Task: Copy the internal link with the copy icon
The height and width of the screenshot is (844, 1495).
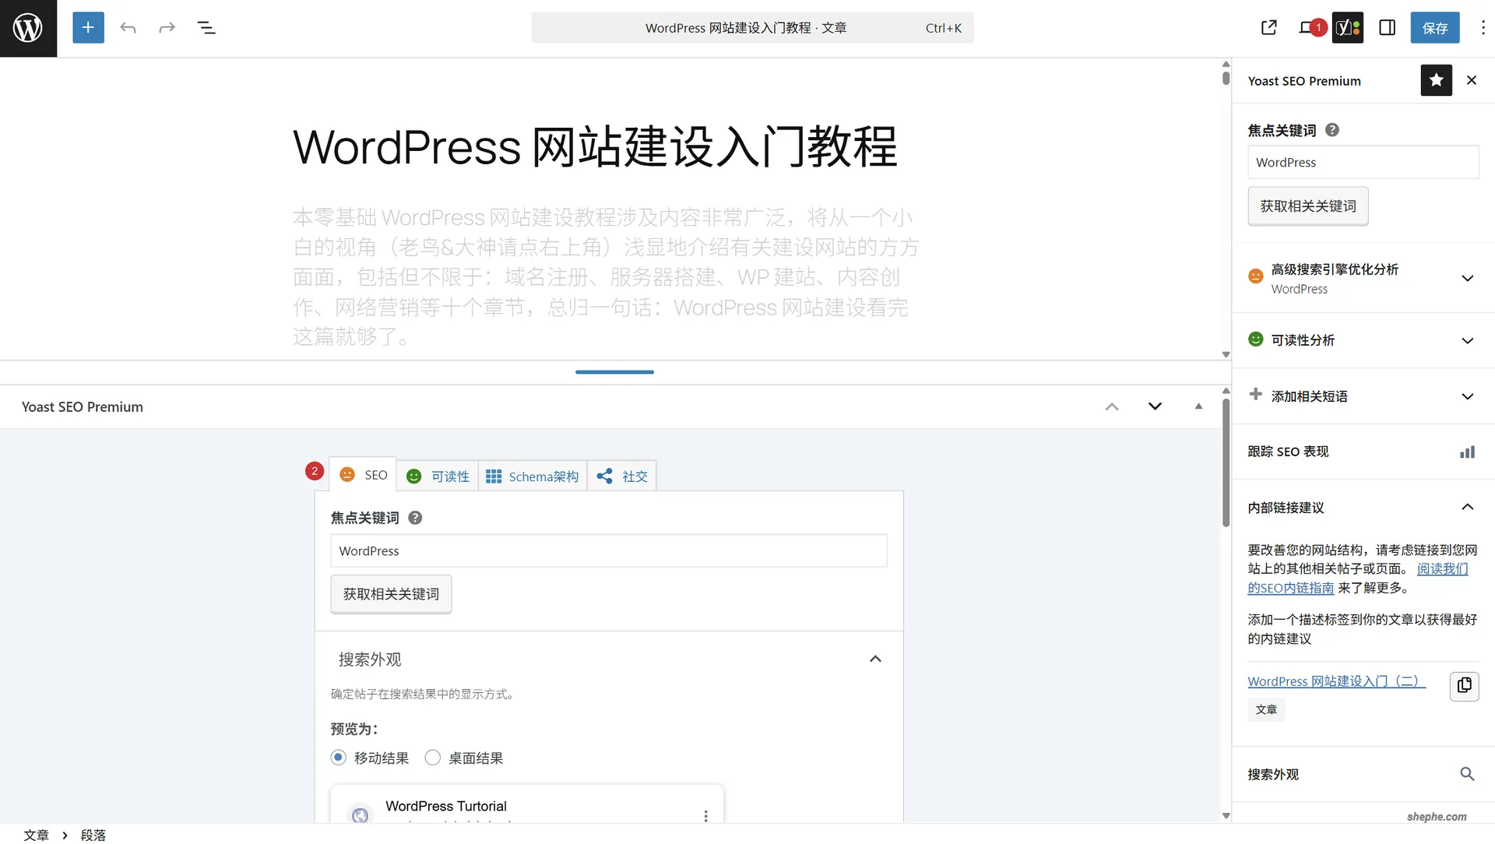Action: [x=1463, y=687]
